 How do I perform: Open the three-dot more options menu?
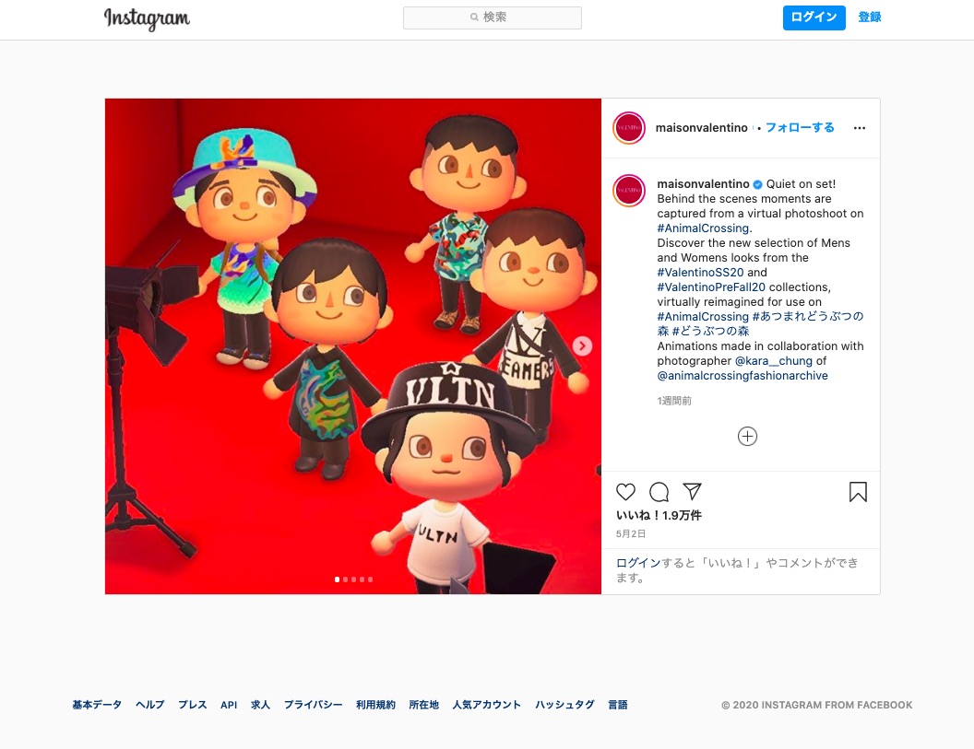[x=859, y=128]
